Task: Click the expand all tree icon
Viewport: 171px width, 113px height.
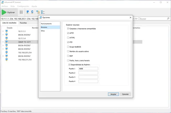Action: pos(38,12)
